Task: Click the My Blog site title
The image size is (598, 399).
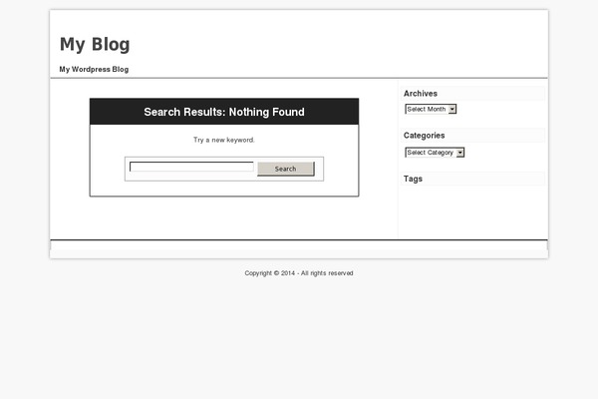Action: pos(95,44)
